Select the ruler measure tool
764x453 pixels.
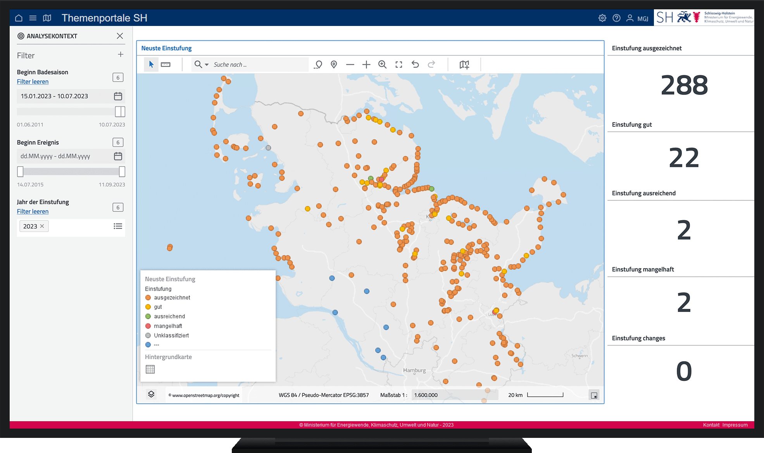[x=166, y=65]
